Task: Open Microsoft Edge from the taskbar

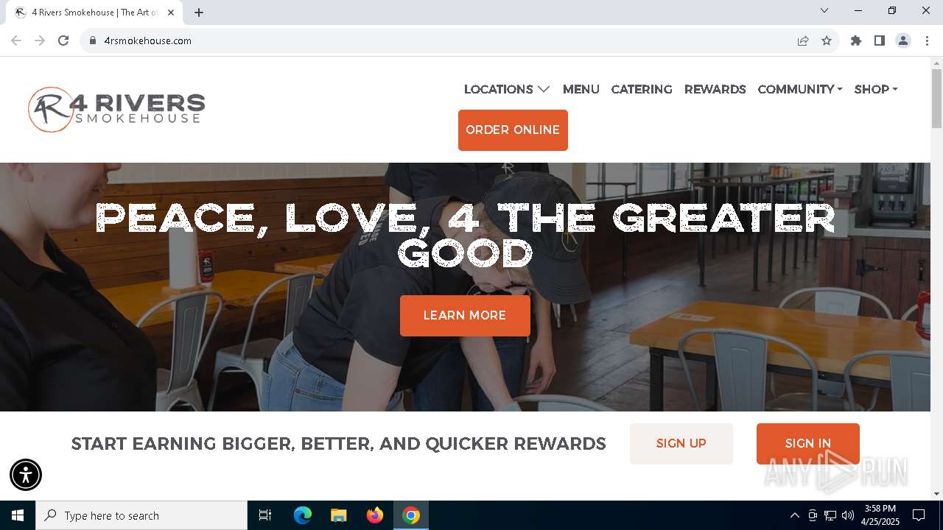Action: point(303,515)
